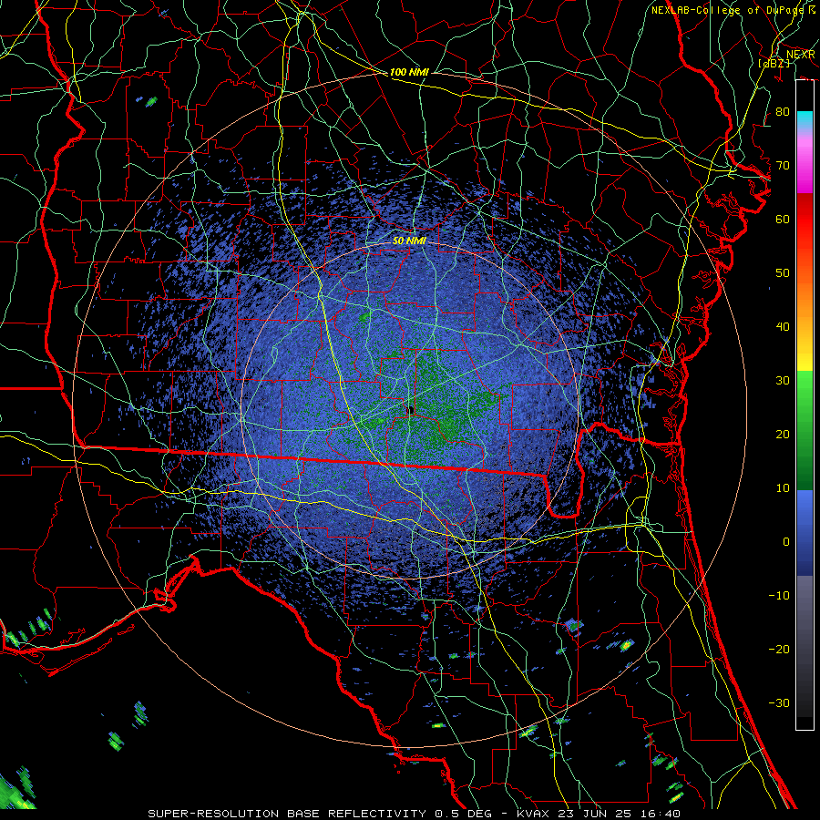Click the 10 value on the dBZ scale
Screen dimensions: 820x820
(783, 488)
